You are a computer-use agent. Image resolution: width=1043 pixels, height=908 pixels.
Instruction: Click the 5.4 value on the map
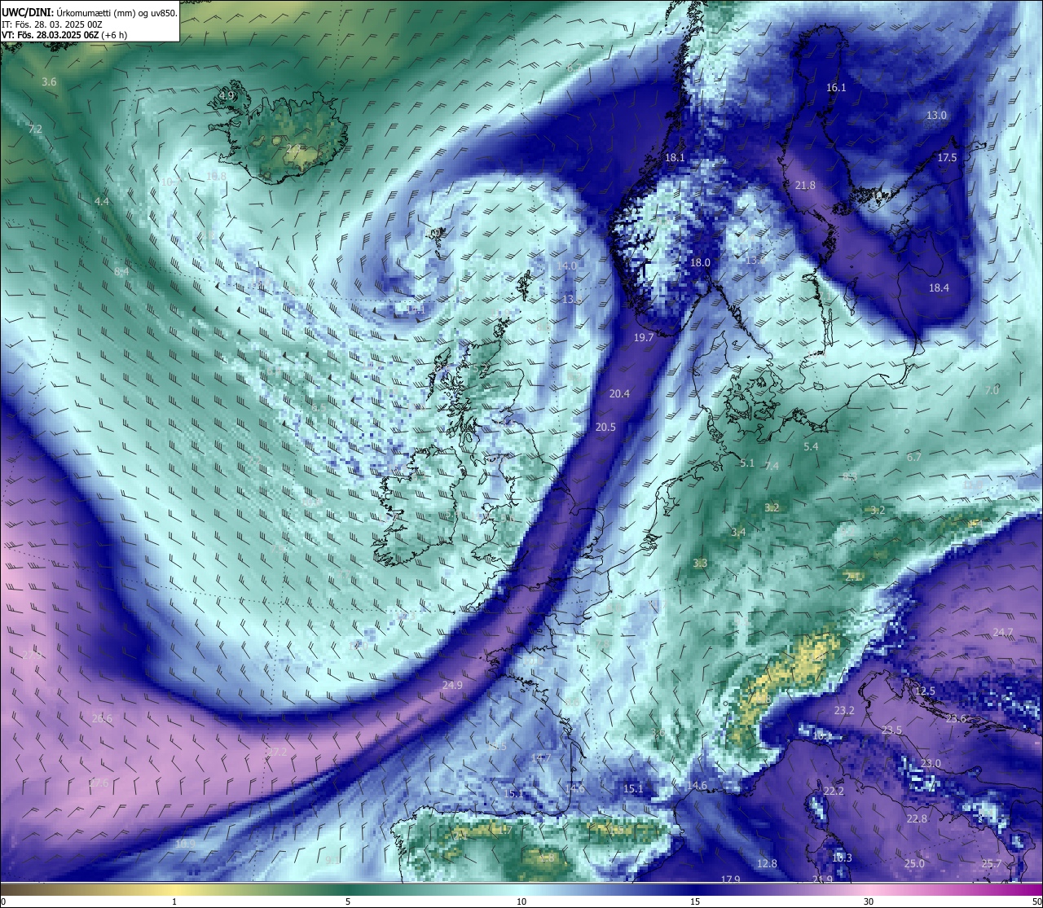click(x=811, y=446)
